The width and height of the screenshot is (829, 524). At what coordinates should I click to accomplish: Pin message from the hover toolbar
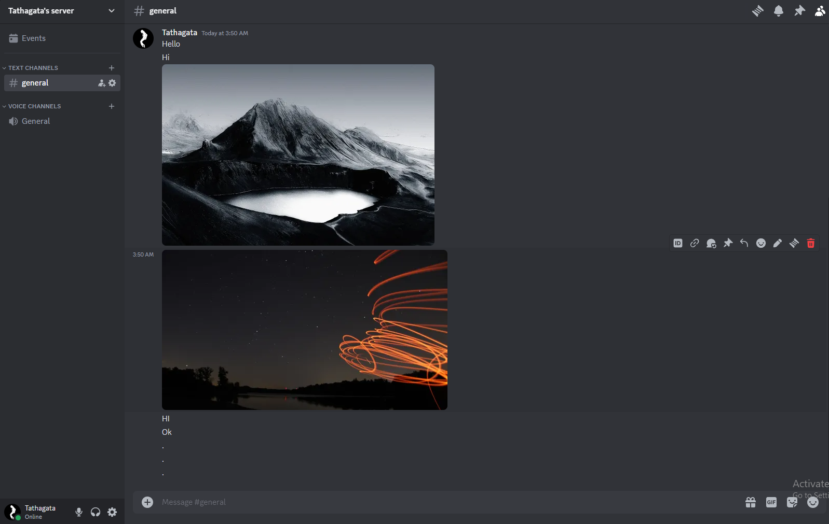(728, 243)
